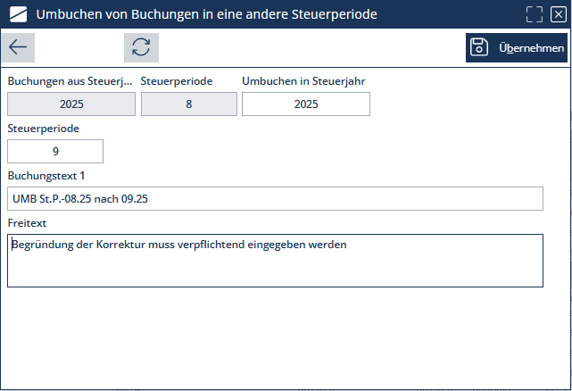This screenshot has height=391, width=572.
Task: Select the greyed Steuerperiode field showing 8
Action: pyautogui.click(x=189, y=104)
